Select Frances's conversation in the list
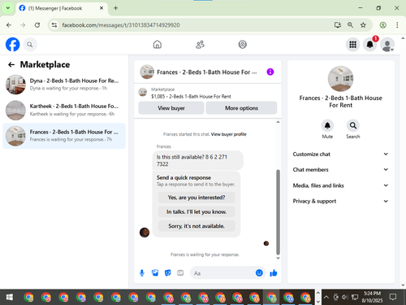The image size is (406, 305). [64, 136]
